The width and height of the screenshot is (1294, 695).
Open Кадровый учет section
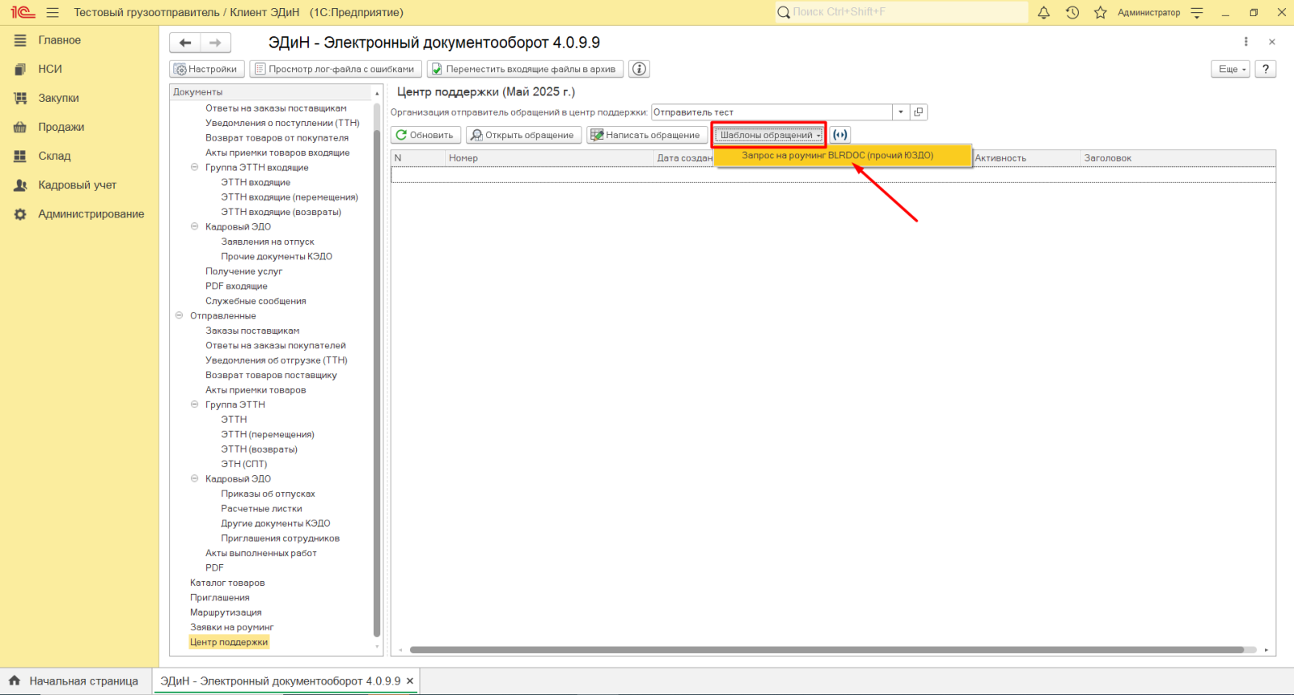(77, 185)
